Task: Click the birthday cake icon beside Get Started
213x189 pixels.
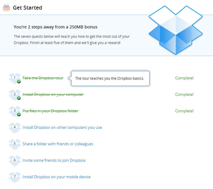Action: (6, 7)
